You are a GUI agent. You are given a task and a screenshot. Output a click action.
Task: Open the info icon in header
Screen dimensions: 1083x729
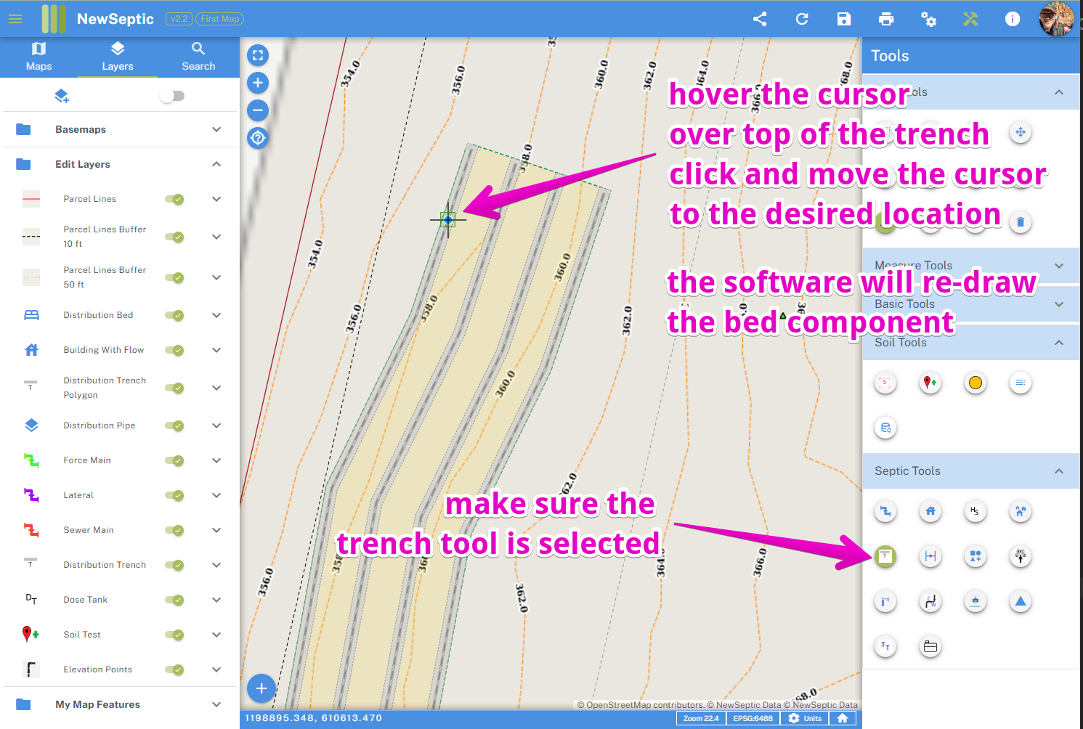1013,19
